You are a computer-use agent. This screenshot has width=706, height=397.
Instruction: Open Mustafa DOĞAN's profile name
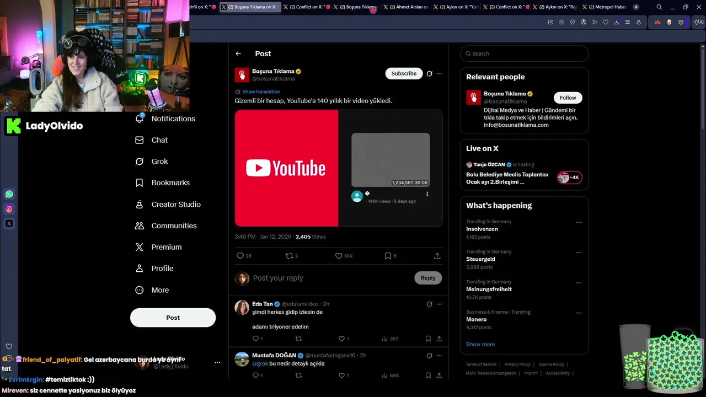click(x=274, y=356)
